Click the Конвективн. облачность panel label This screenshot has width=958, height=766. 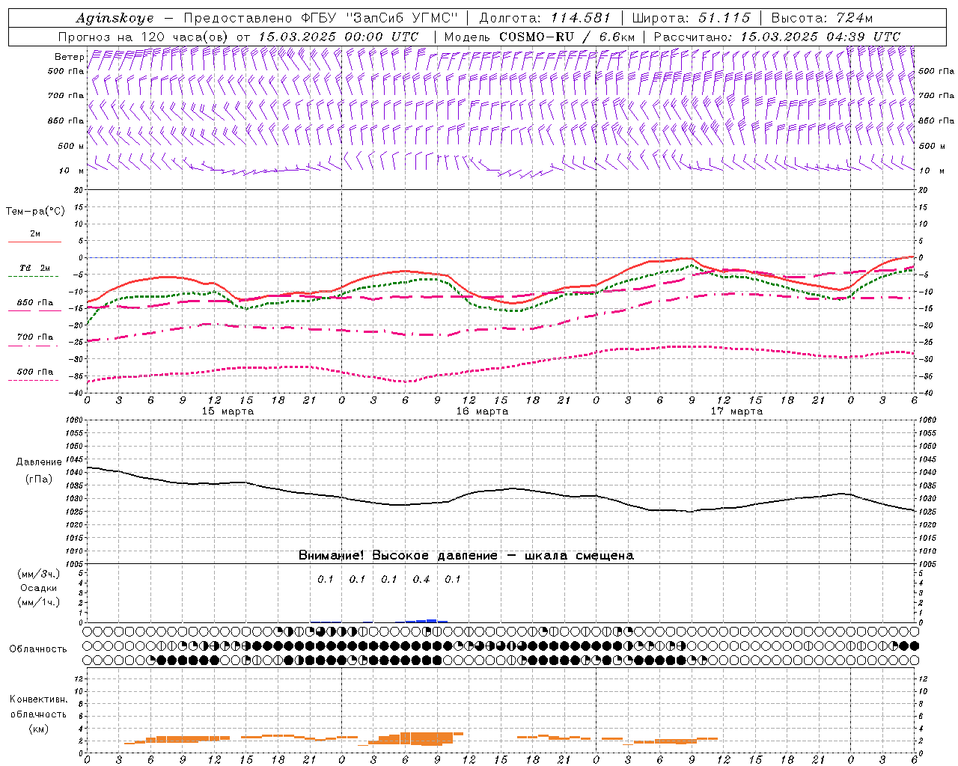[x=38, y=707]
